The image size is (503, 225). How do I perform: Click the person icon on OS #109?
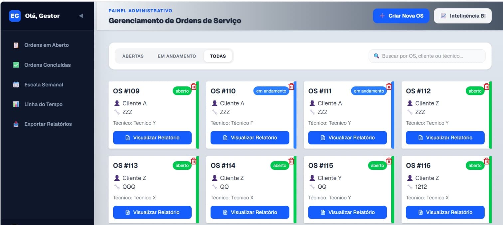[x=117, y=103]
